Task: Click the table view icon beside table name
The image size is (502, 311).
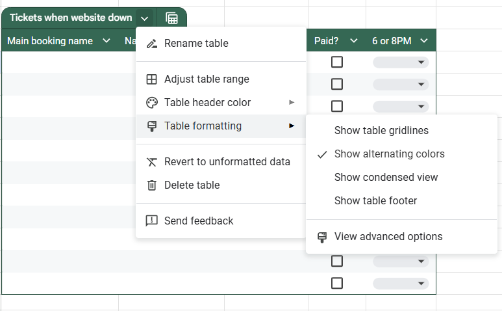Action: click(x=171, y=18)
